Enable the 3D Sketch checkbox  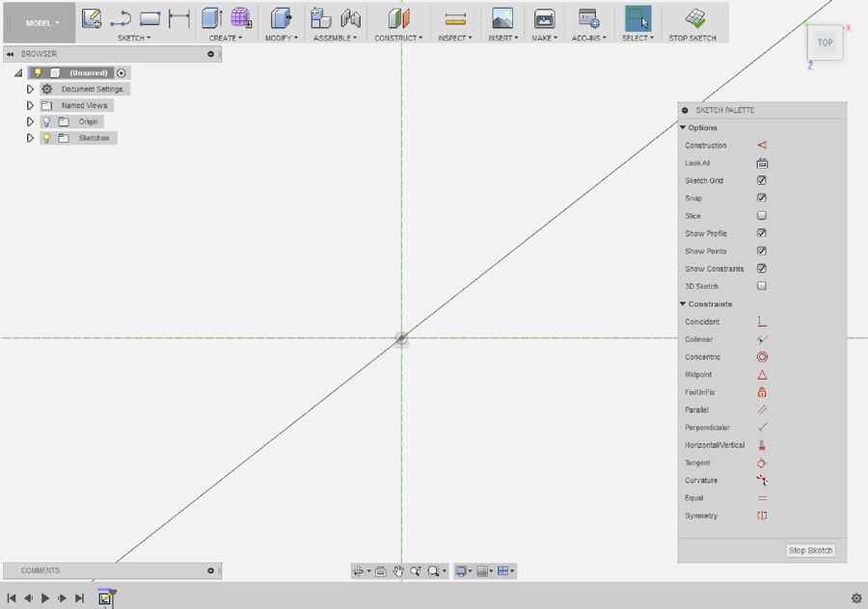(762, 286)
